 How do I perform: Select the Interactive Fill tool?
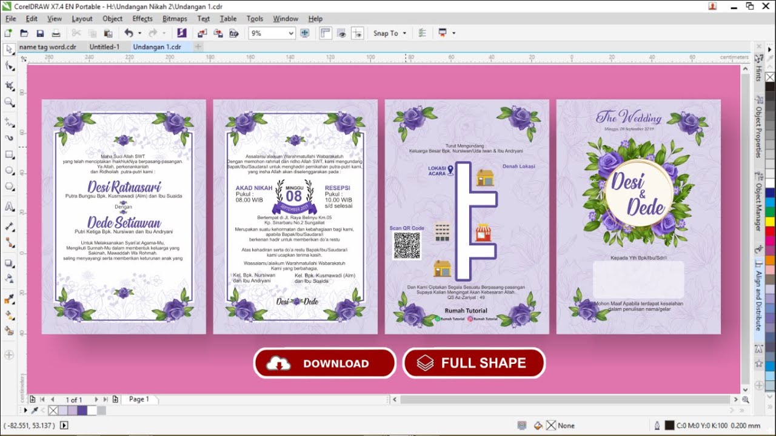point(9,315)
